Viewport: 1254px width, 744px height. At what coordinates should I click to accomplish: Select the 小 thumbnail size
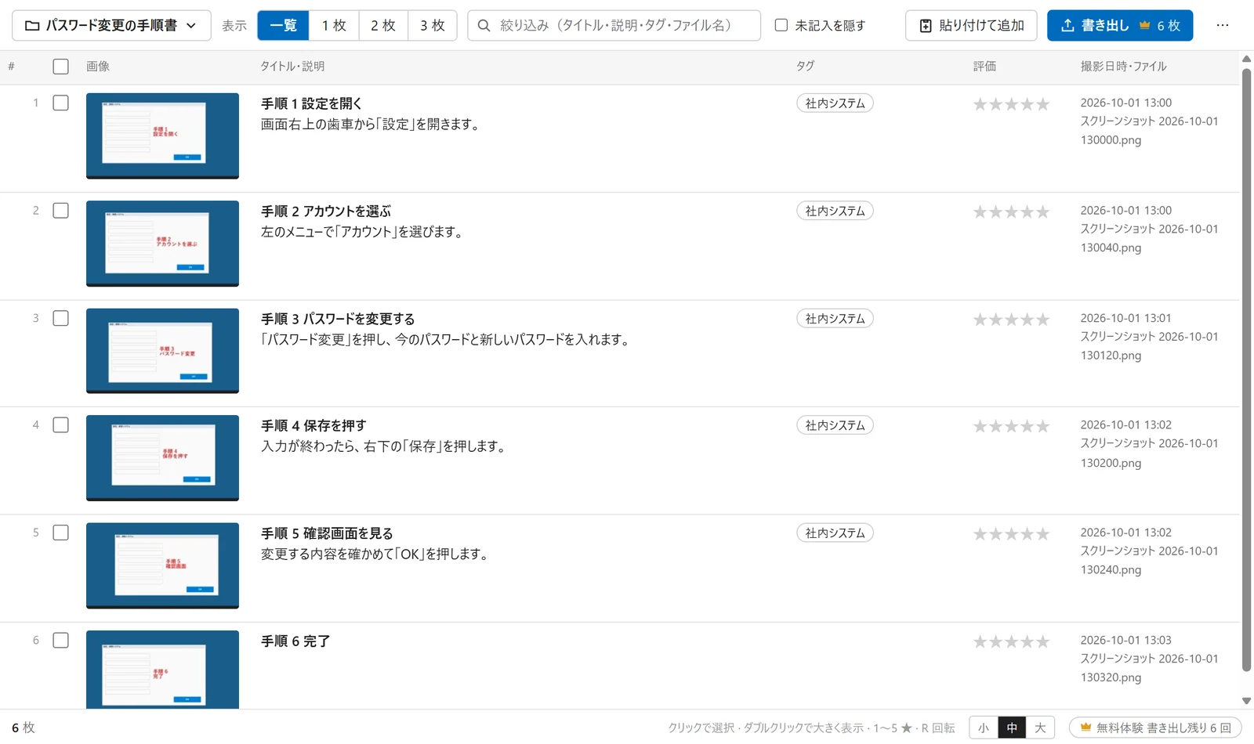(984, 728)
